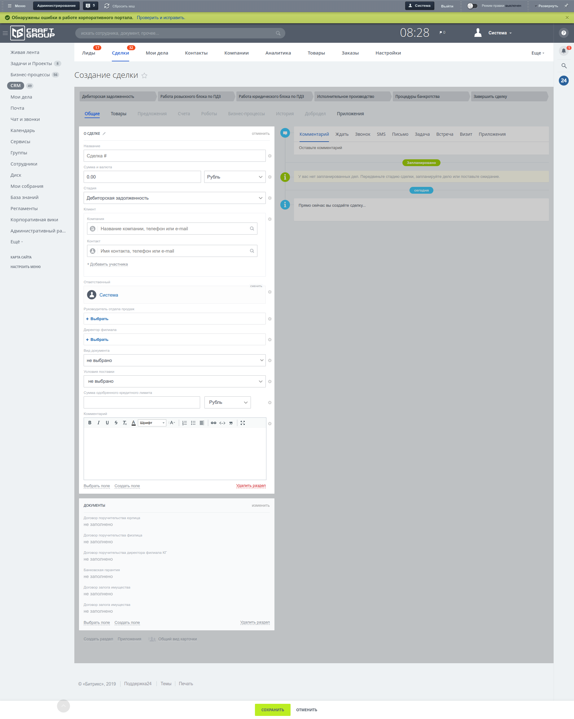
Task: Open the Звонок activity tab
Action: (x=362, y=135)
